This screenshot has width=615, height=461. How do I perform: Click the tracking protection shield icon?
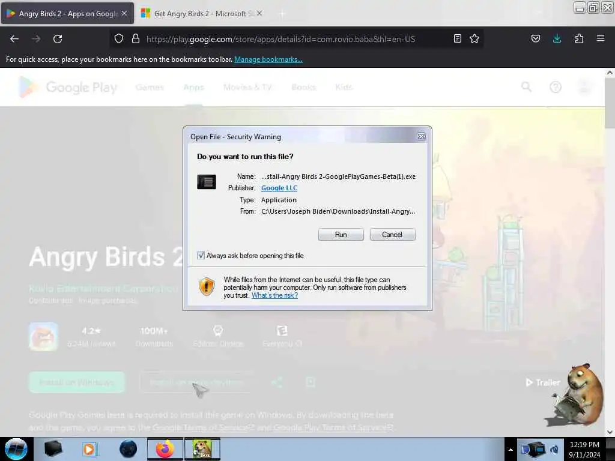(119, 39)
